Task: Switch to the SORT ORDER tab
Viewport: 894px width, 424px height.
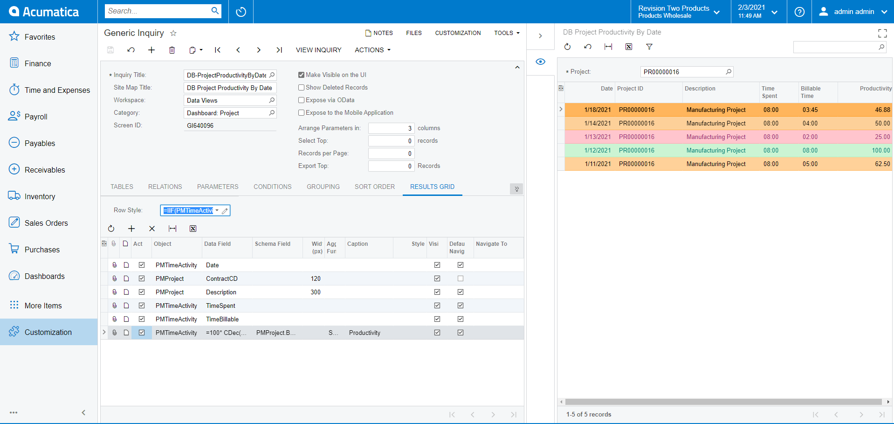Action: tap(375, 187)
